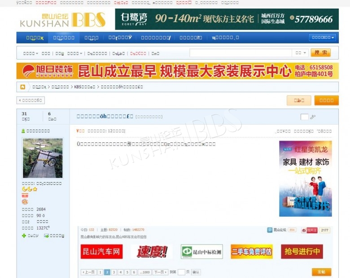
Task: Click the Kunshan BBS logo
Action: click(62, 20)
